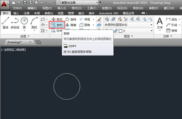
Task: Click the 线性 (Linear) dimension tool
Action: [x=172, y=19]
